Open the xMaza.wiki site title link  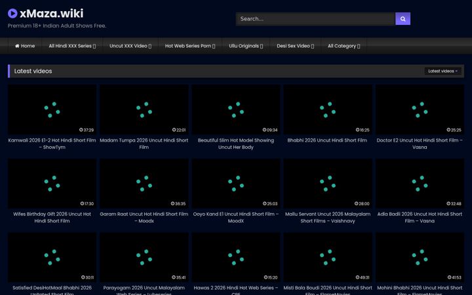[x=52, y=13]
